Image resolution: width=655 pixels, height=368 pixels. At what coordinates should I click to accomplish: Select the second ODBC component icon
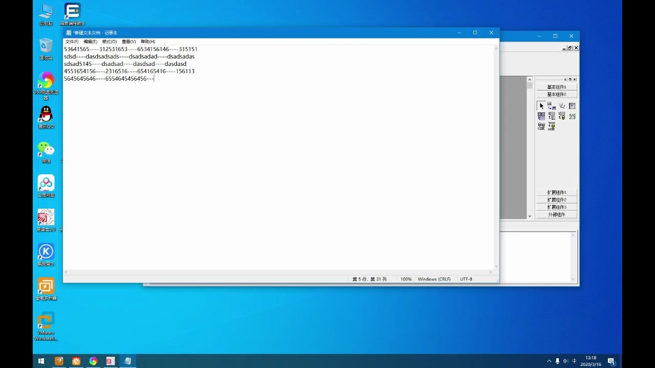point(552,126)
